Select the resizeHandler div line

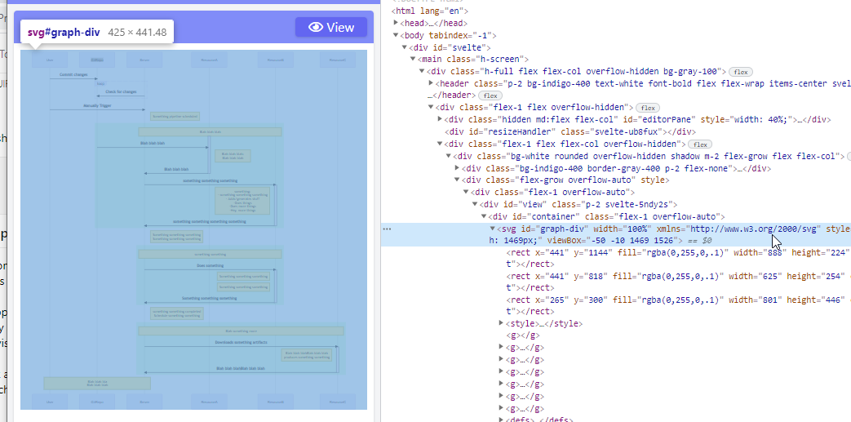coord(570,131)
